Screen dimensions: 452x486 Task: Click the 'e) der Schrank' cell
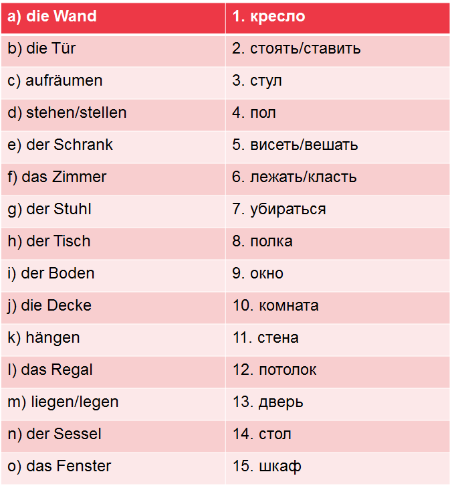tap(112, 145)
